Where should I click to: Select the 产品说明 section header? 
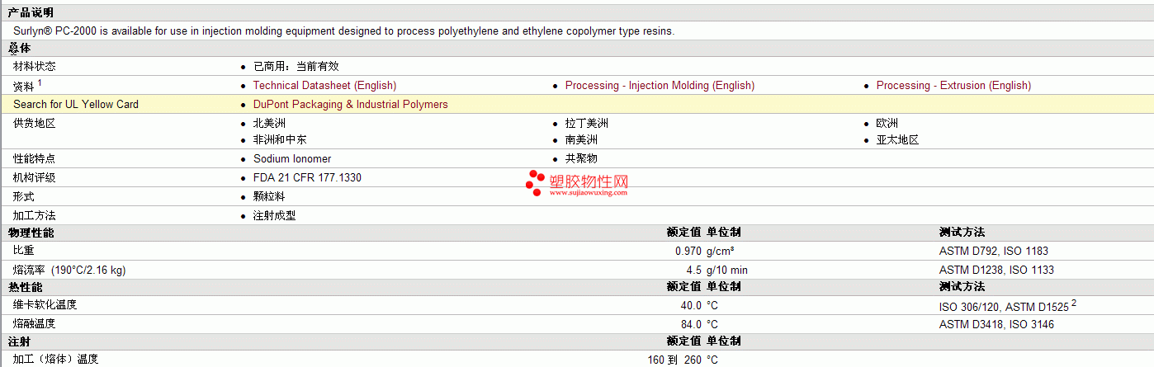click(31, 12)
